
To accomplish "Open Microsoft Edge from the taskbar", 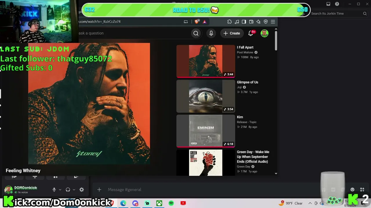I will tap(123, 203).
